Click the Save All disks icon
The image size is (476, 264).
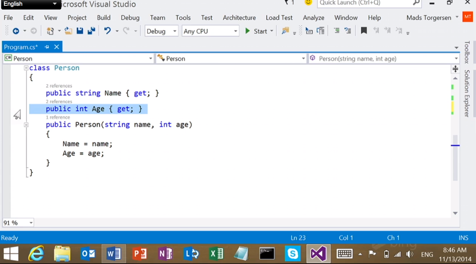click(91, 31)
